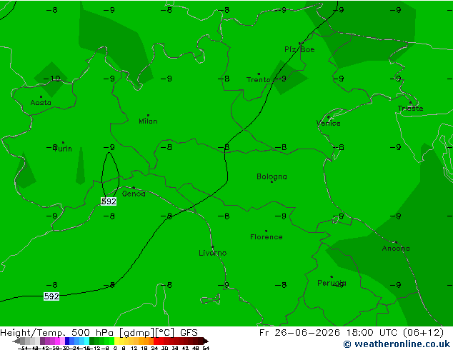Click the magenta swatch in color legend
453x350 pixels.
click(x=57, y=341)
